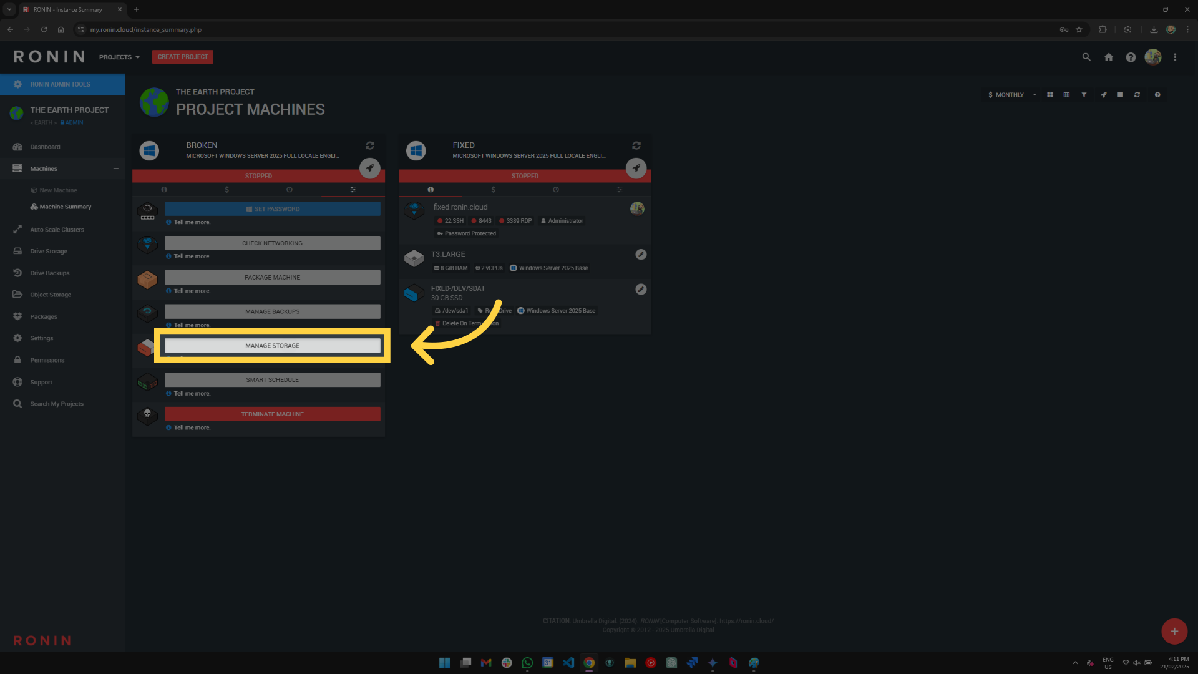Click the start-all rocket toolbar icon

[1104, 95]
